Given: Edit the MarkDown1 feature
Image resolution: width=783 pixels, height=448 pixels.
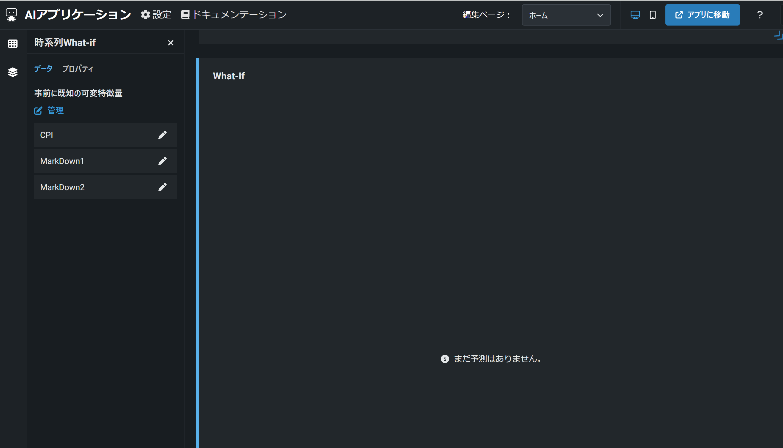Looking at the screenshot, I should pos(163,161).
